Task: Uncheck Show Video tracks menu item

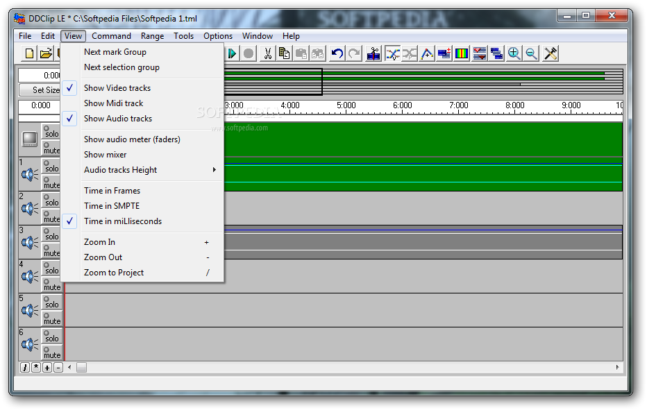Action: pyautogui.click(x=142, y=88)
